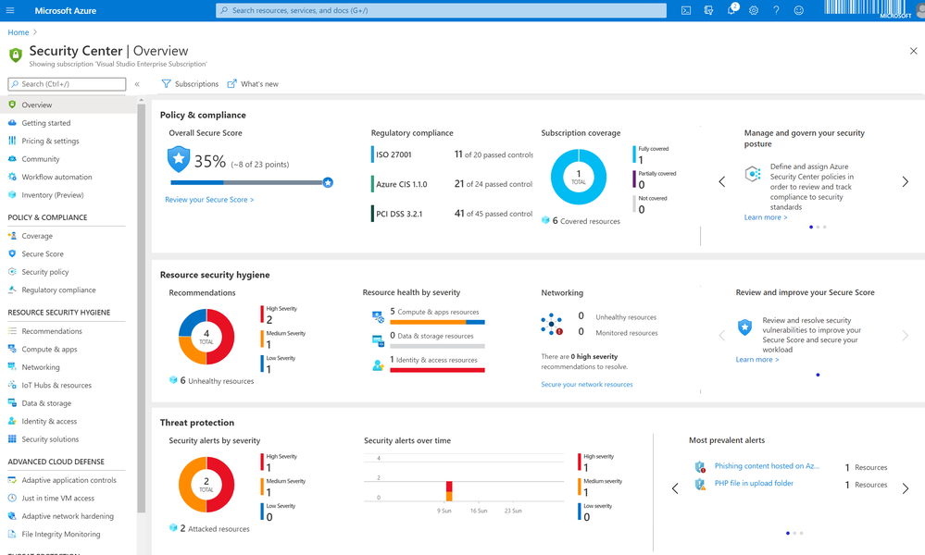This screenshot has width=925, height=555.
Task: Click the Phishing content alert shield icon
Action: (x=700, y=466)
